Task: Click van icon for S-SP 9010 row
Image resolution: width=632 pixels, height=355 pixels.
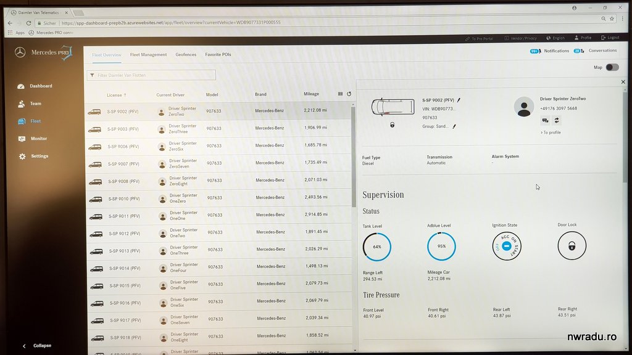Action: point(96,199)
